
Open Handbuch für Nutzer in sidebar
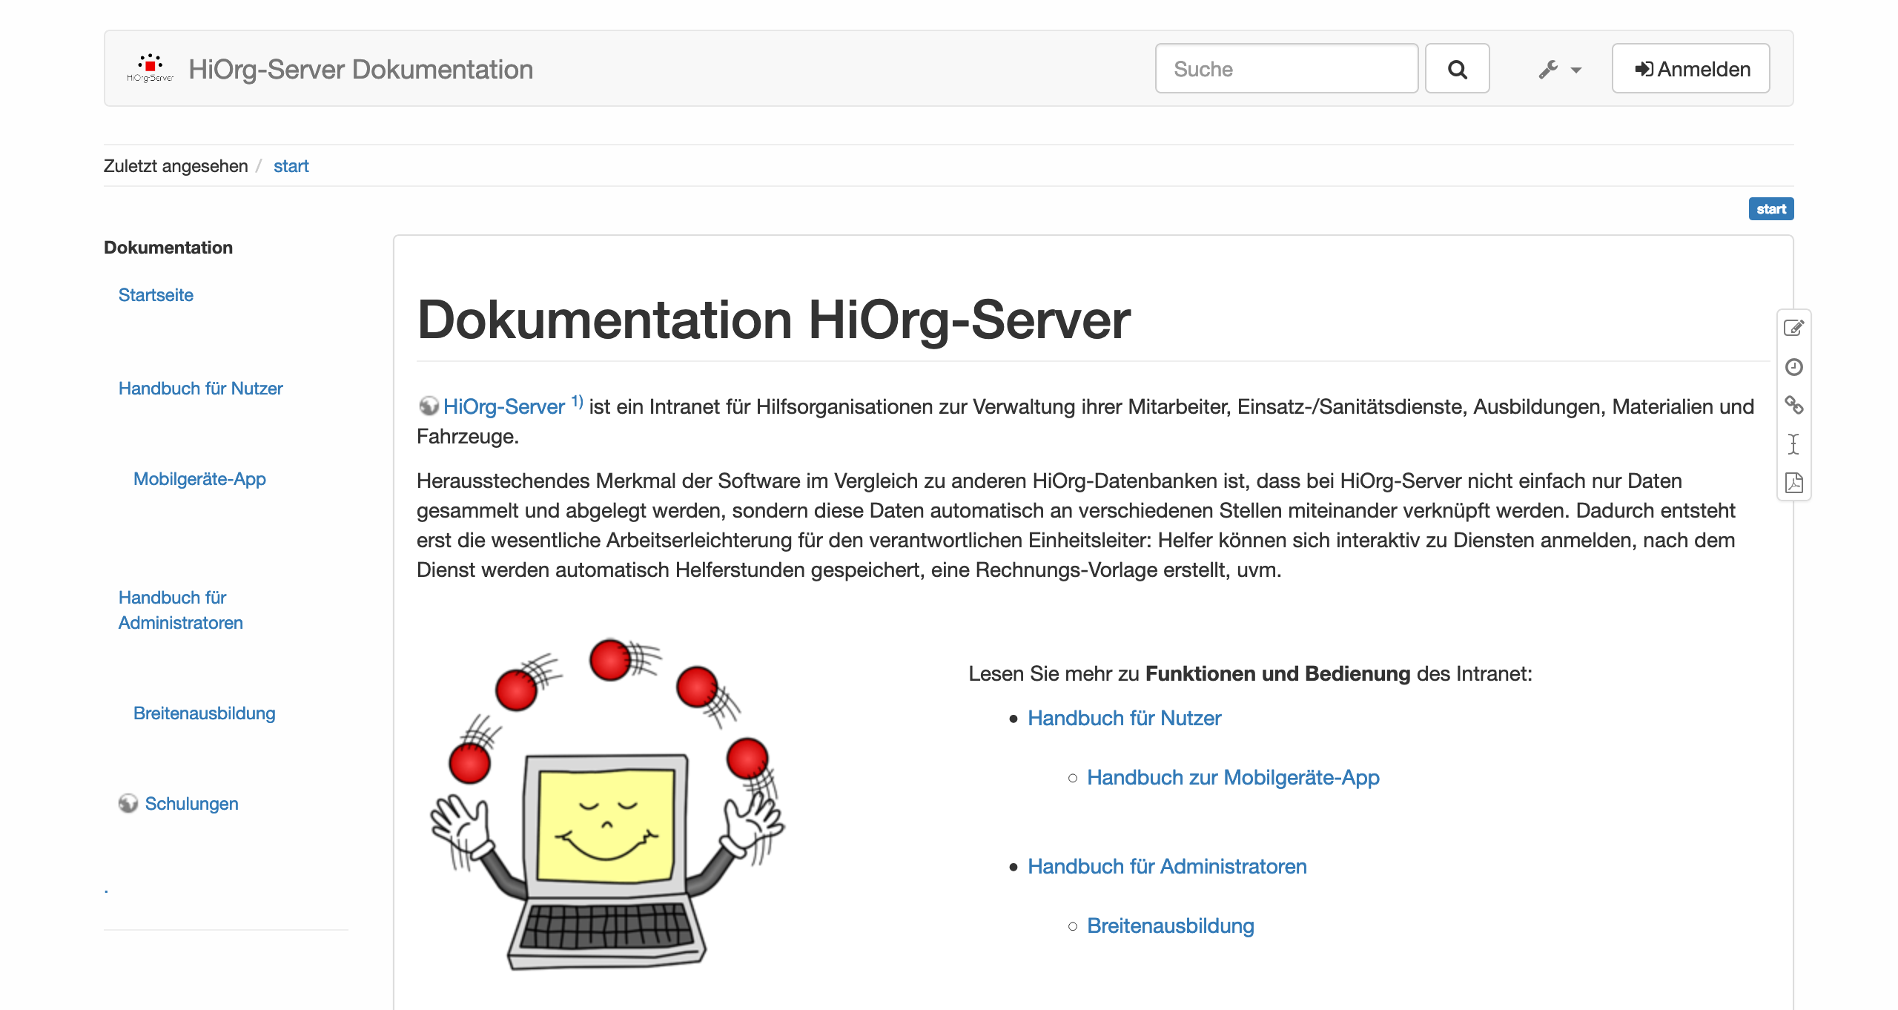pyautogui.click(x=200, y=389)
